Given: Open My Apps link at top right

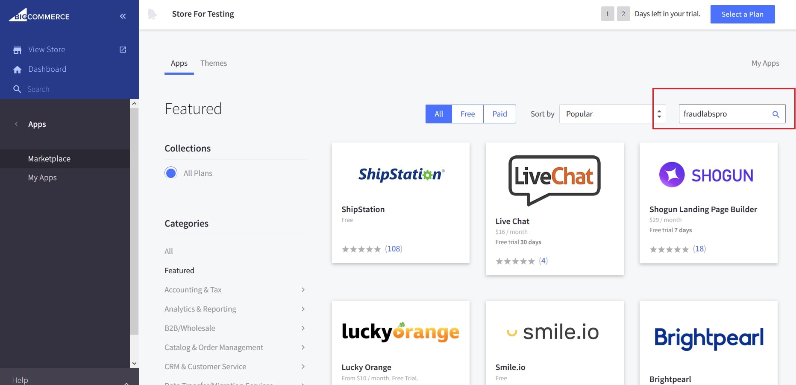Looking at the screenshot, I should pyautogui.click(x=765, y=63).
